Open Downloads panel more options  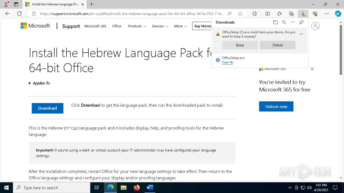(x=293, y=22)
